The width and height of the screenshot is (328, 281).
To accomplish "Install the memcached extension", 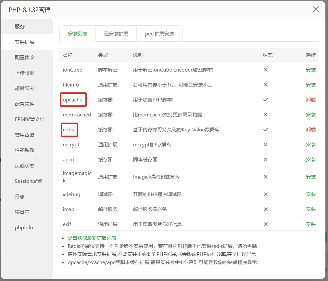I will pyautogui.click(x=310, y=114).
